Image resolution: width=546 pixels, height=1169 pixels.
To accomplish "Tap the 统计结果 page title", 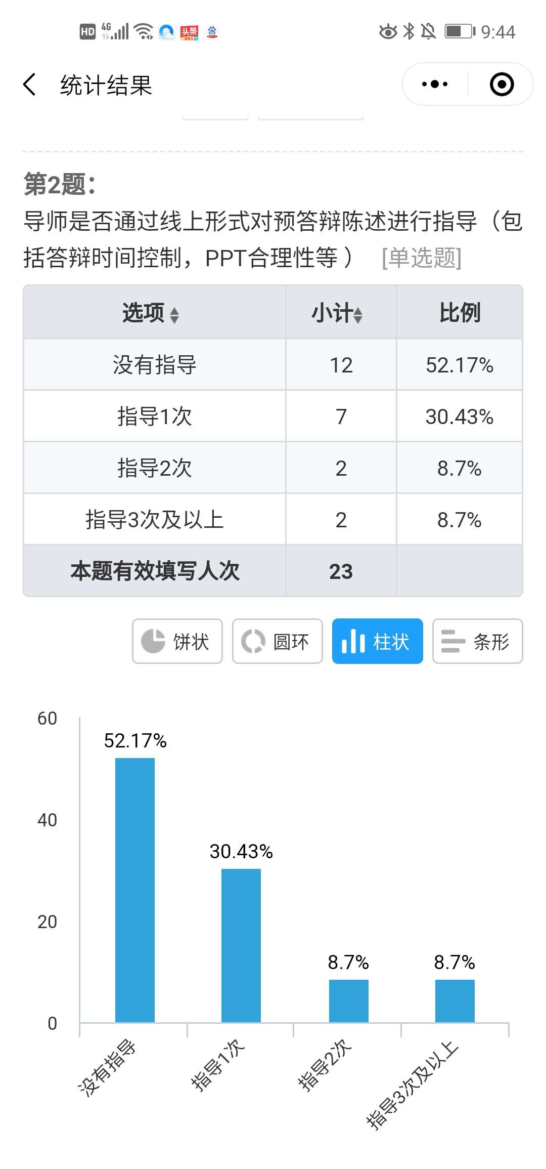I will (x=106, y=85).
